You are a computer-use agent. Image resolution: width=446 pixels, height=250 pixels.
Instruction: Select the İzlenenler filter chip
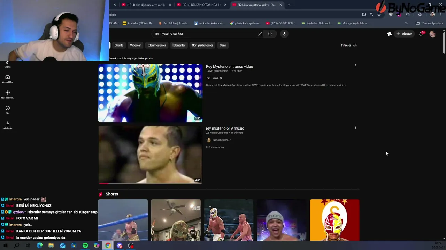point(179,45)
